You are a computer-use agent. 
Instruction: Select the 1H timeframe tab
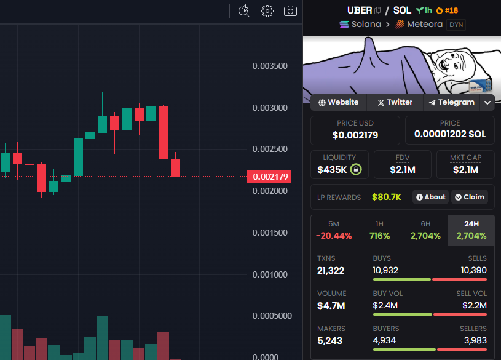coord(379,230)
